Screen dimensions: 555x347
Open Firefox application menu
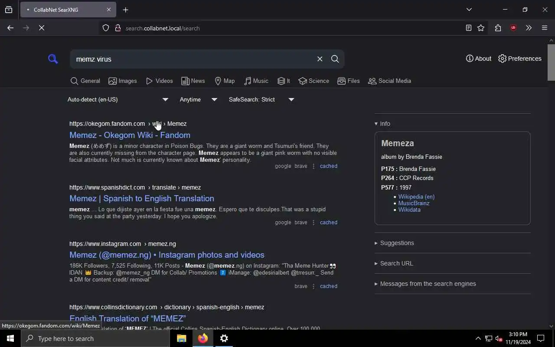point(545,28)
